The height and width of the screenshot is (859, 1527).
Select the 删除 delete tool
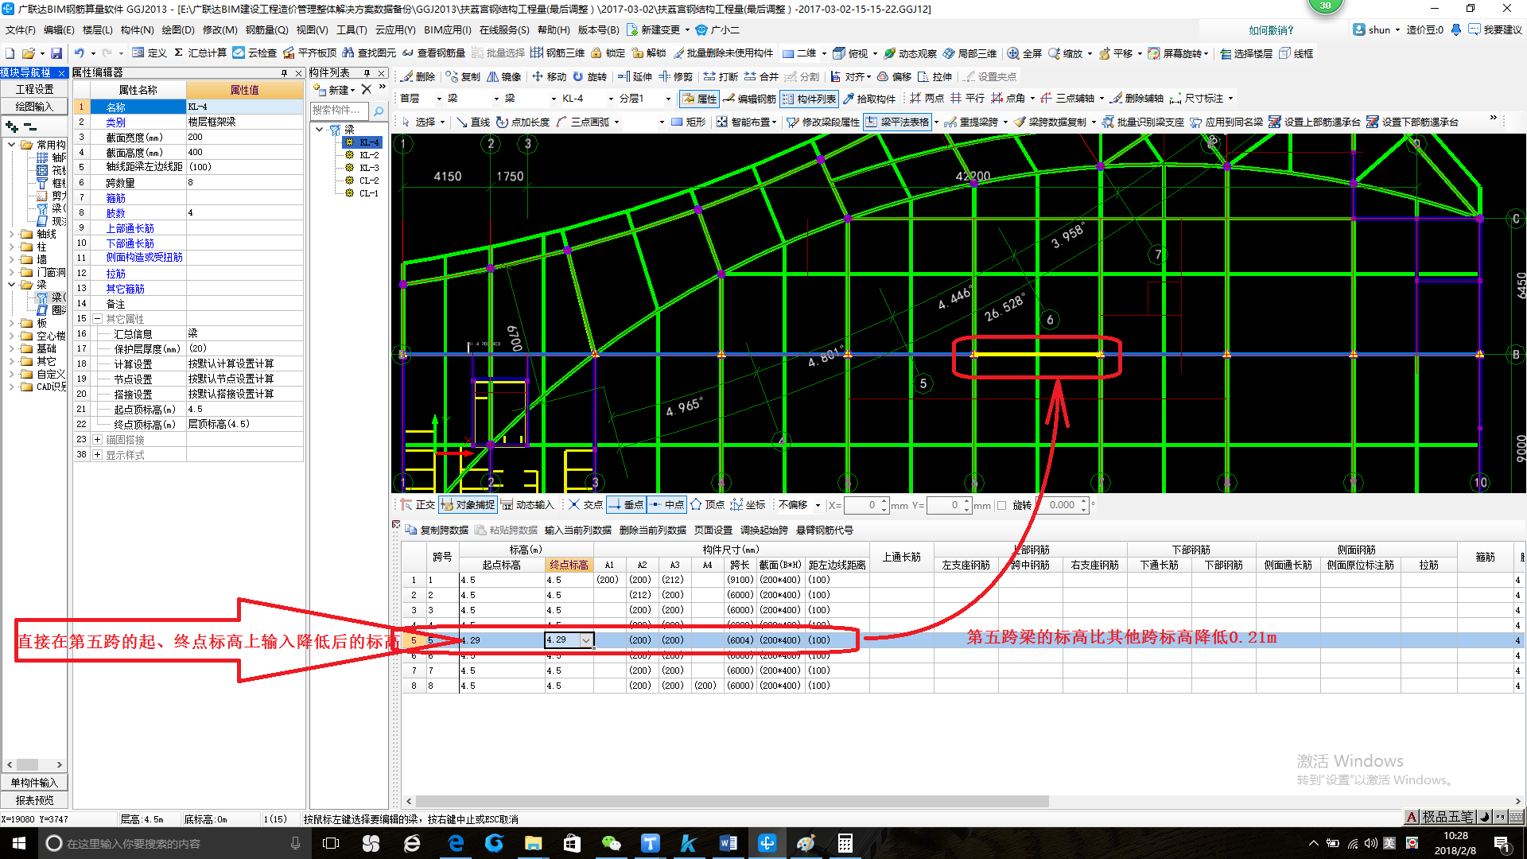tap(418, 76)
